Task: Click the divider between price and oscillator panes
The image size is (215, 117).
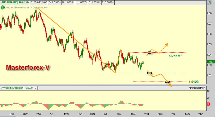Action: [103, 85]
